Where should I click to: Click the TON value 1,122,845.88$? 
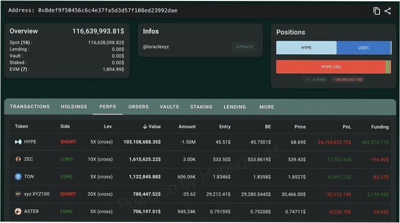click(x=145, y=177)
